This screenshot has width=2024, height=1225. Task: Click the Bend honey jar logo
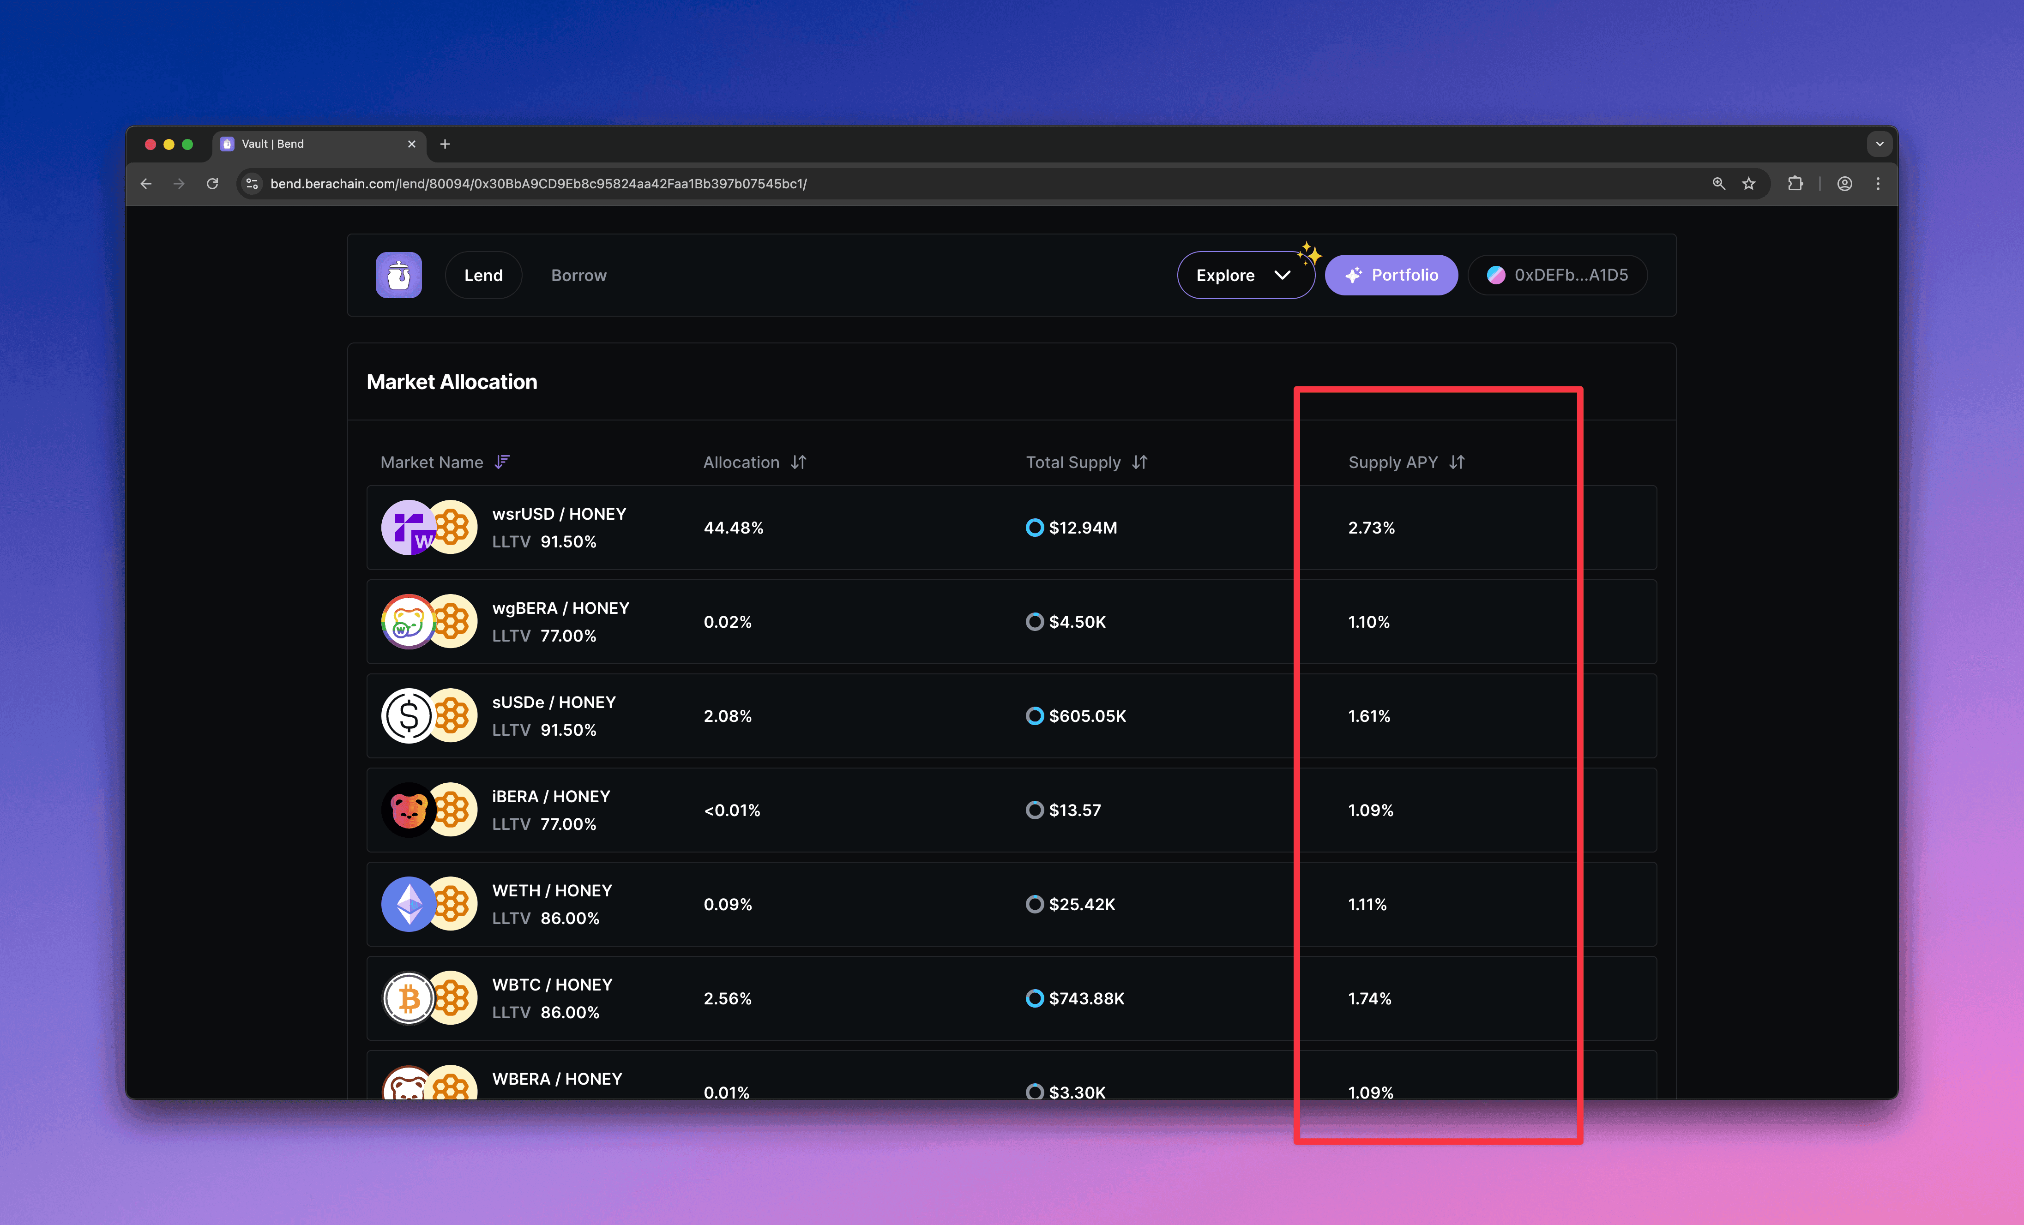398,275
